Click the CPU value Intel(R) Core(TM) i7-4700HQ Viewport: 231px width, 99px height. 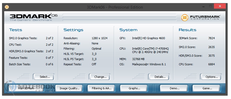pos(150,49)
